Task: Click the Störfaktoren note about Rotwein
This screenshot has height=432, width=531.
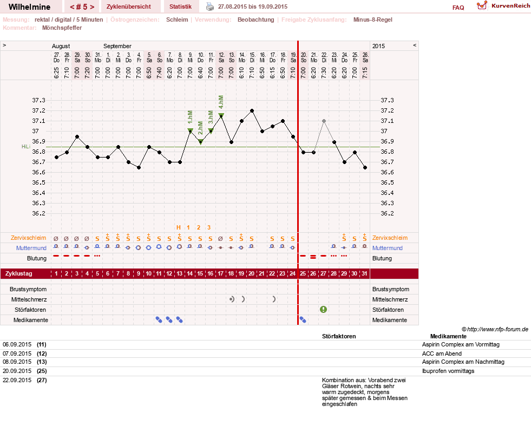Action: (x=365, y=392)
